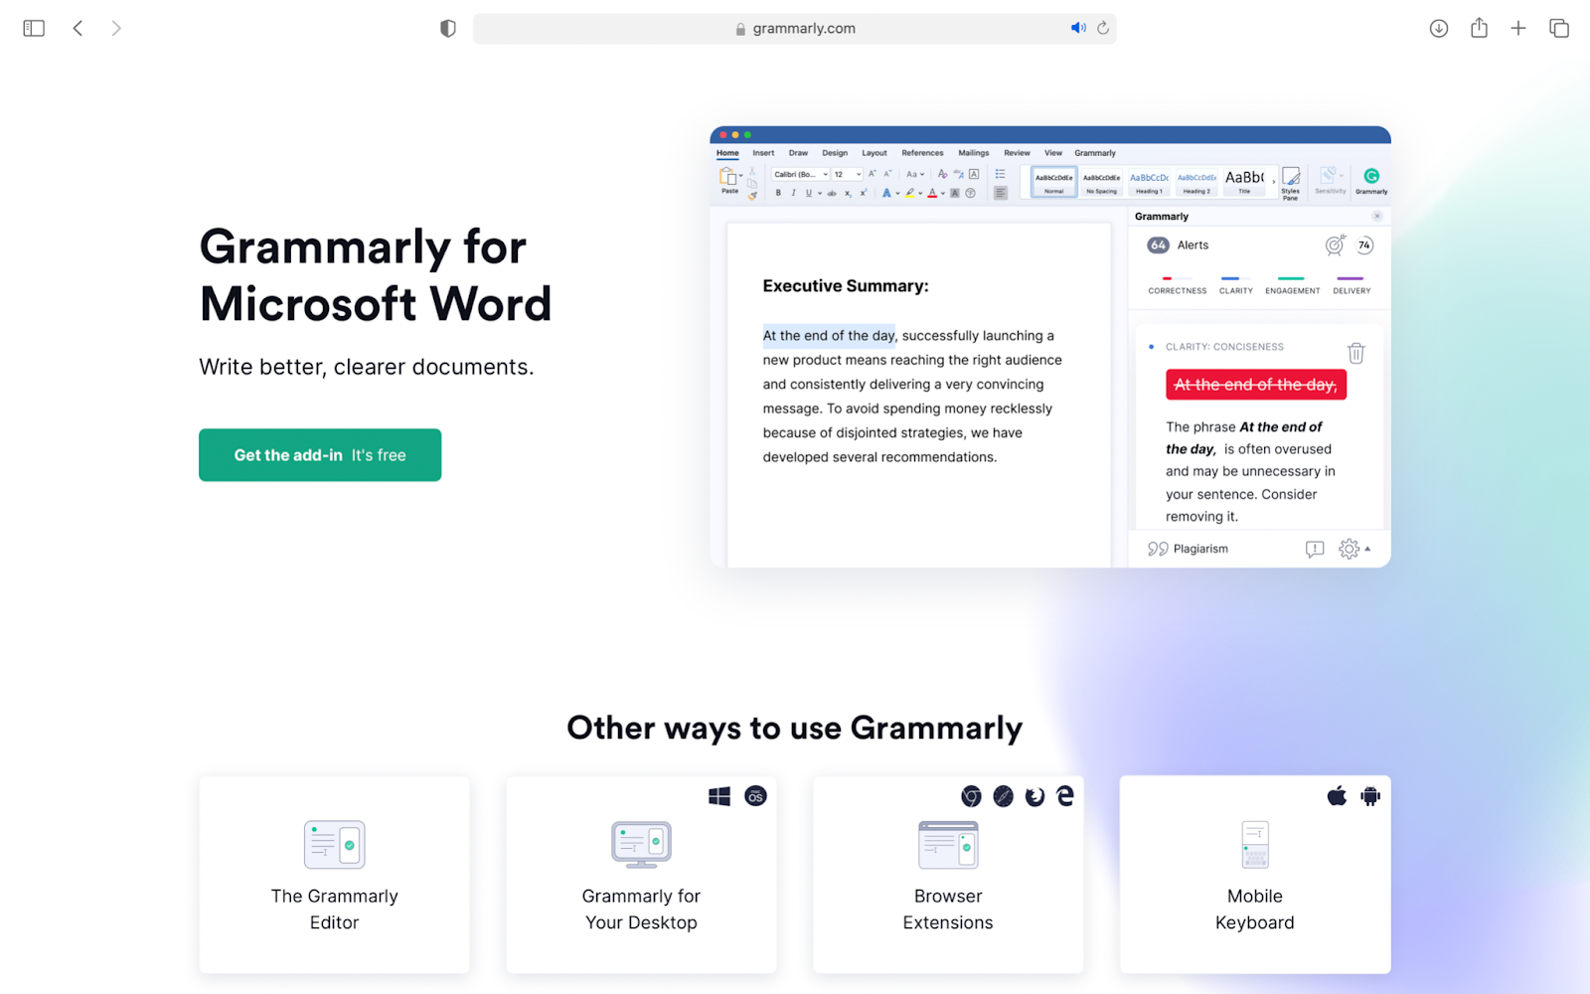Screen dimensions: 1590x994
Task: Open the Styles Pane
Action: click(x=1290, y=183)
